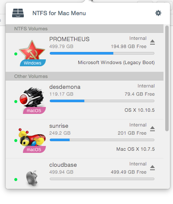Click the Windows badge on PROMETHEUS
This screenshot has width=173, height=204.
click(x=33, y=63)
